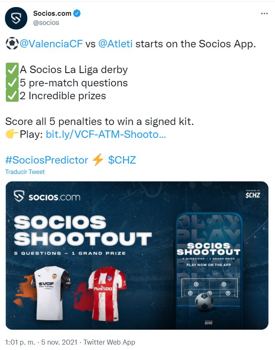Screen dimensions: 275x350
Task: Open the @ValenciaCF mention
Action: 51,44
